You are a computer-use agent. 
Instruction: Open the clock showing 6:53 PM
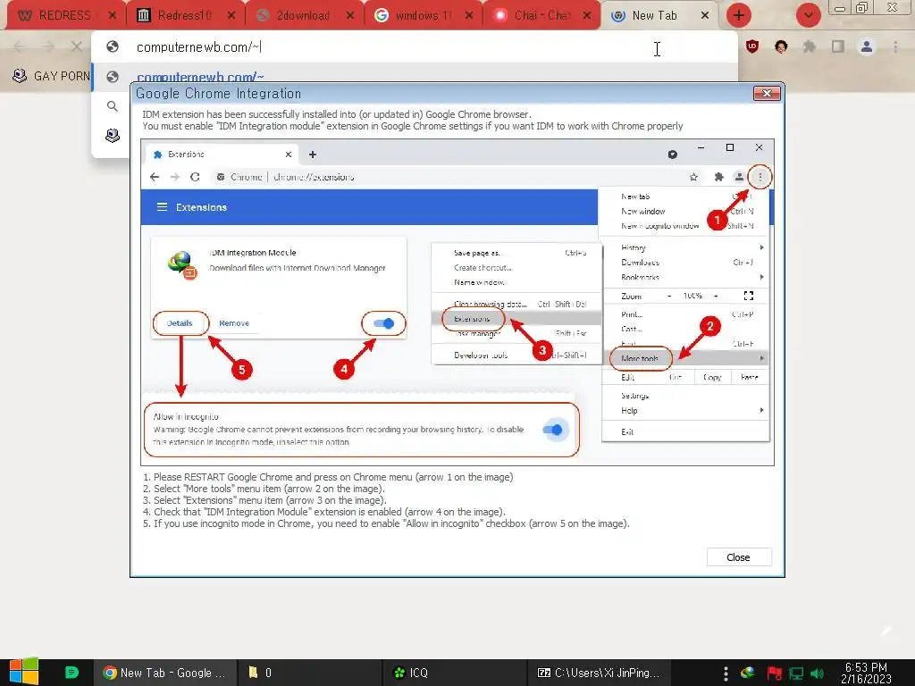[866, 673]
